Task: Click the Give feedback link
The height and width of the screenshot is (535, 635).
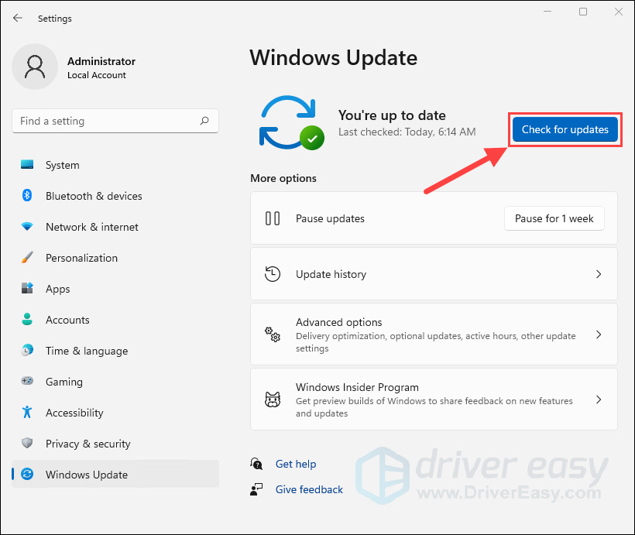Action: click(x=309, y=489)
